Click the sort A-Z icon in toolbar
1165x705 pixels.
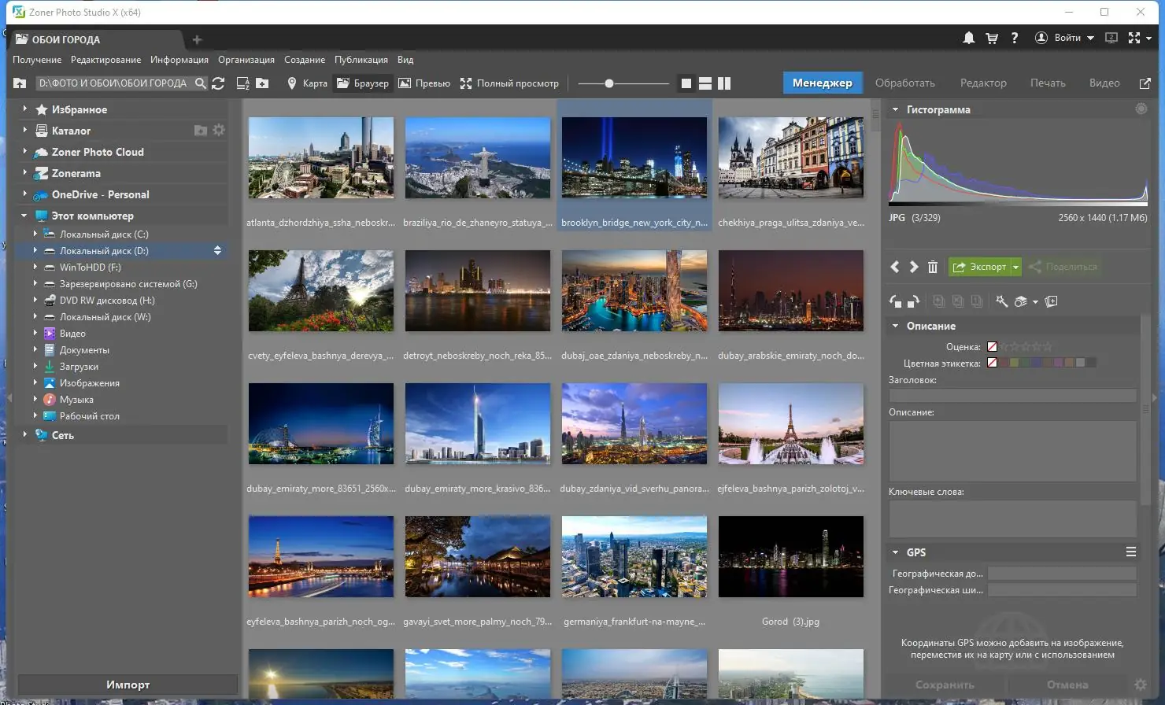click(242, 83)
